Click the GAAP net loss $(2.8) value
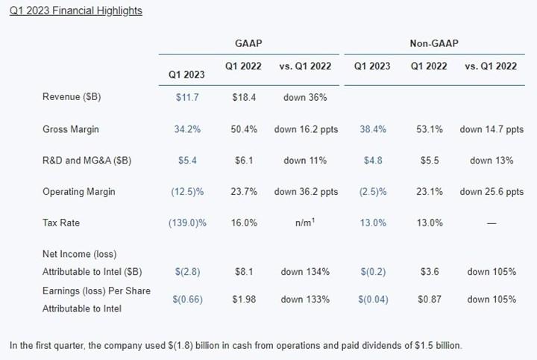Screen dimensions: 537x360 [187, 271]
